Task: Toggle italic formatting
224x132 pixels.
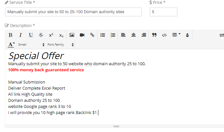Action: (x=21, y=35)
